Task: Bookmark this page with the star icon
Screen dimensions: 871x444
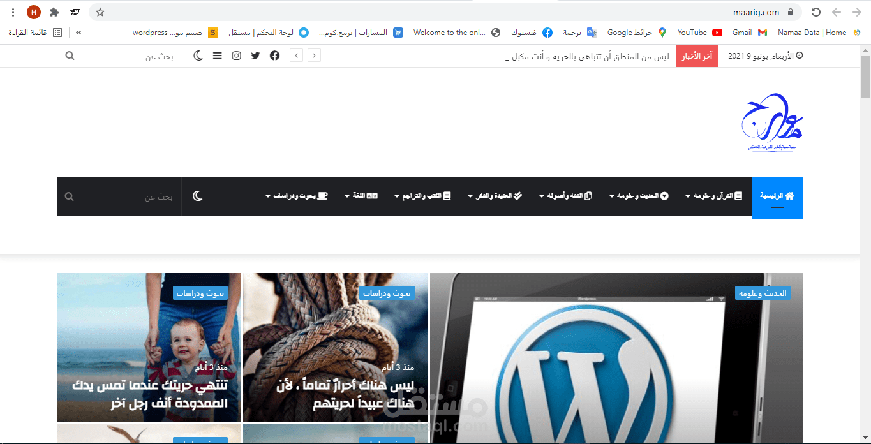Action: pyautogui.click(x=100, y=12)
